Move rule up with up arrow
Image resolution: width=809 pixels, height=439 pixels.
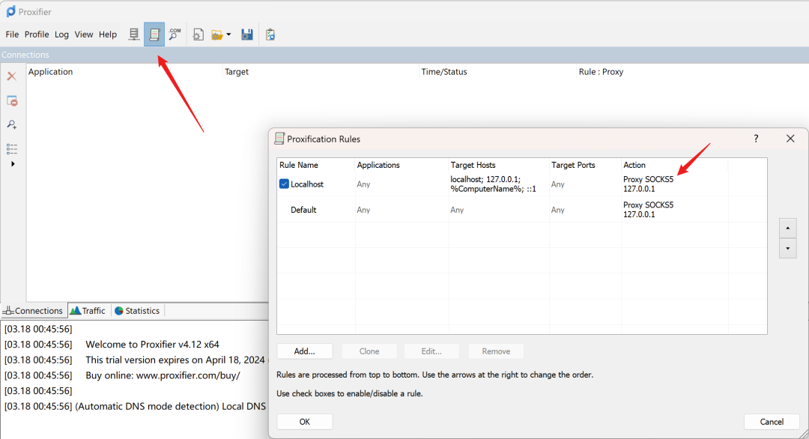(788, 228)
